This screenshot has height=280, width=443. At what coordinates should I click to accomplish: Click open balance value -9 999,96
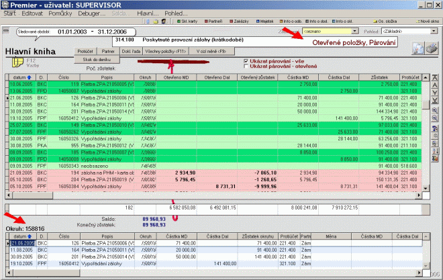tap(264, 187)
